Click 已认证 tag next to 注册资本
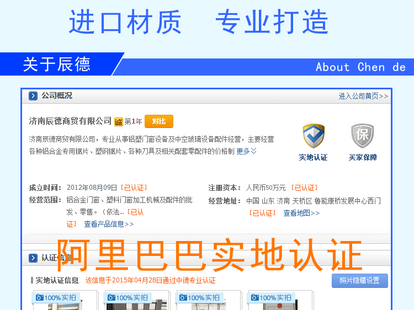Screen dimensions: 414x310 304,188
